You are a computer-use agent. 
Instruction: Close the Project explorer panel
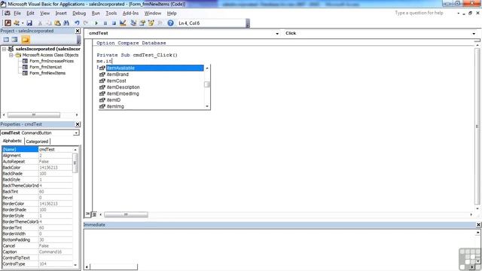pyautogui.click(x=78, y=31)
